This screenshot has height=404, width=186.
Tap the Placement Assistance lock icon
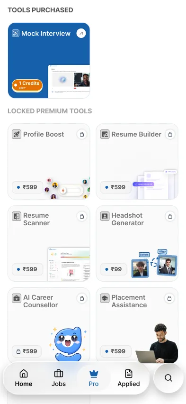(x=170, y=298)
